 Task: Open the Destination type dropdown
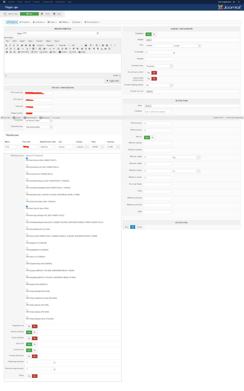[x=39, y=127]
